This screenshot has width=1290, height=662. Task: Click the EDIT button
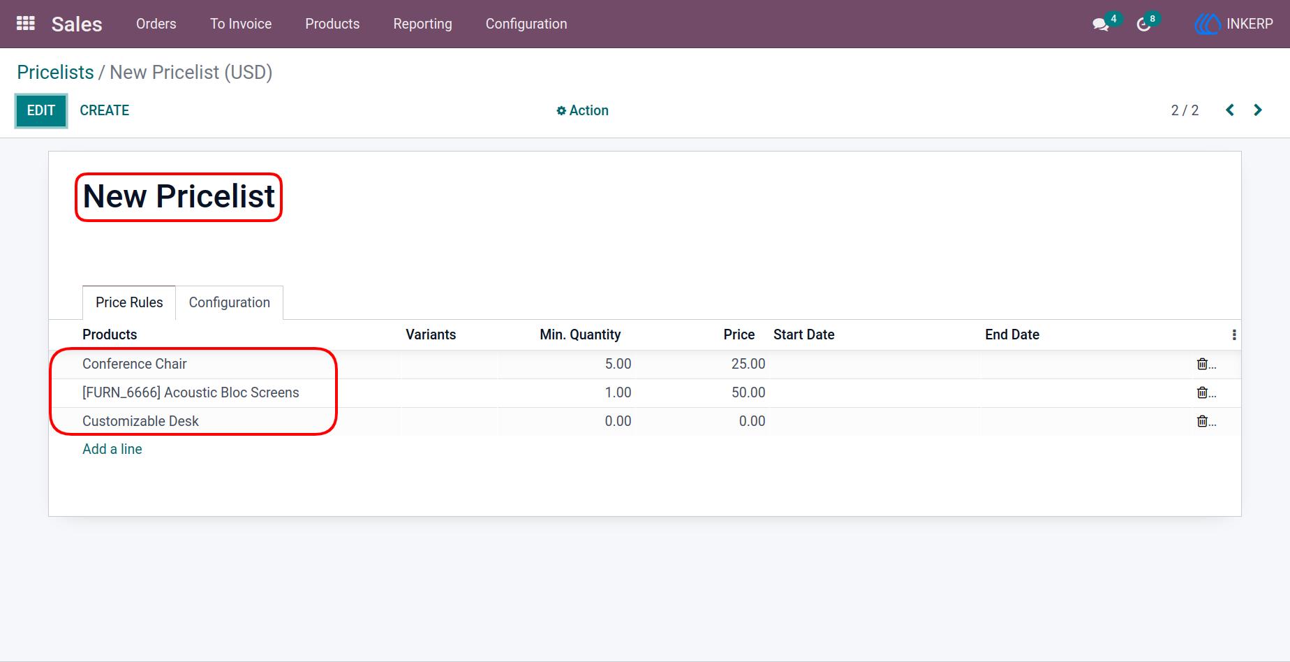[x=41, y=110]
